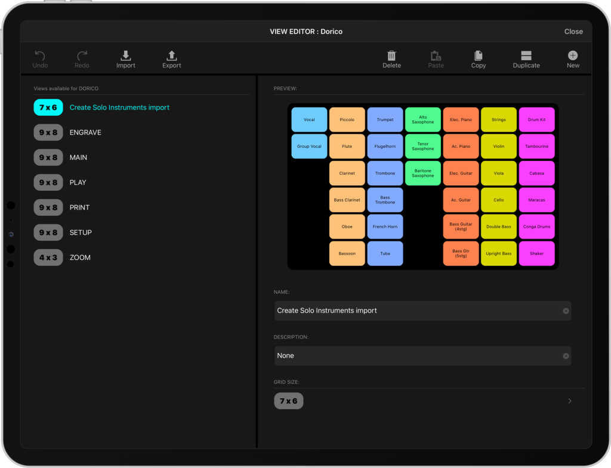Click the Undo arrow icon
Screen dimensions: 611x468
40,56
